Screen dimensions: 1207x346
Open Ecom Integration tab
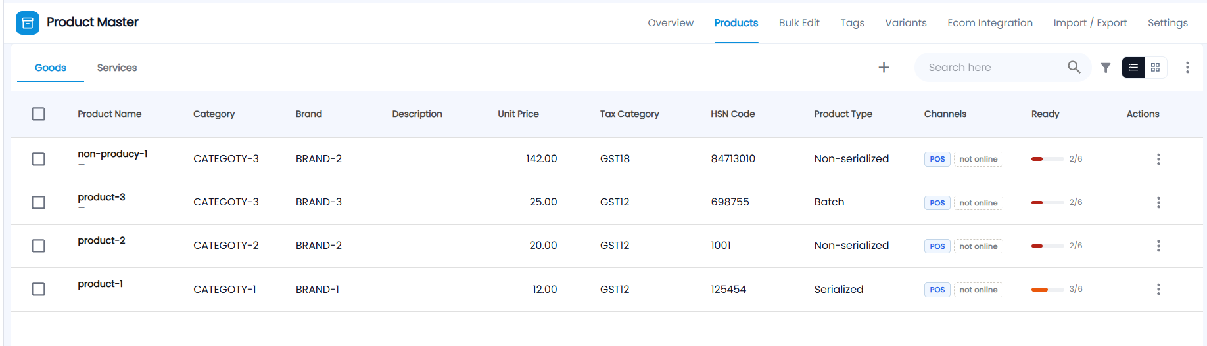pos(990,23)
